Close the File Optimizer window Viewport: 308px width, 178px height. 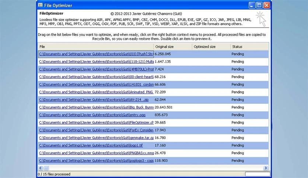tap(267, 5)
